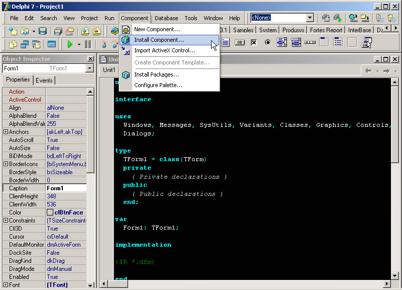Switch to the Samples palette tab
402x290 pixels.
(243, 30)
